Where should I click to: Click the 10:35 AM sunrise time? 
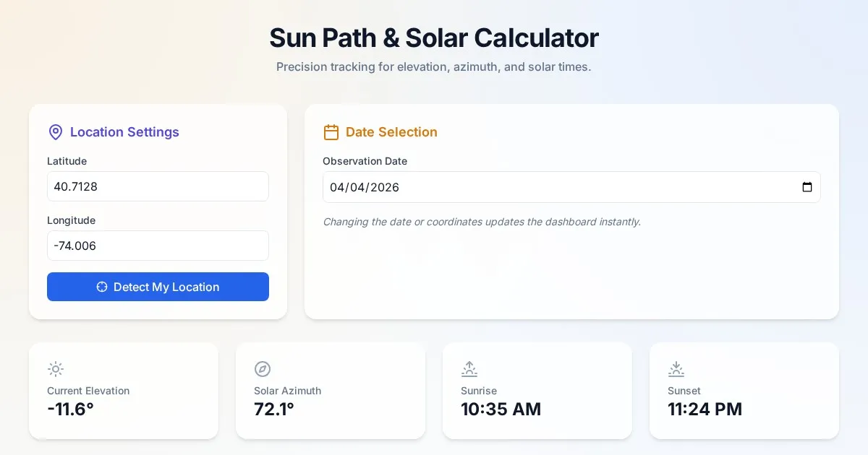[501, 409]
